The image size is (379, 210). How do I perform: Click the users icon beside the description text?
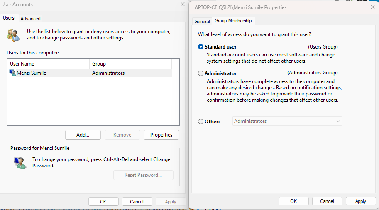point(13,34)
